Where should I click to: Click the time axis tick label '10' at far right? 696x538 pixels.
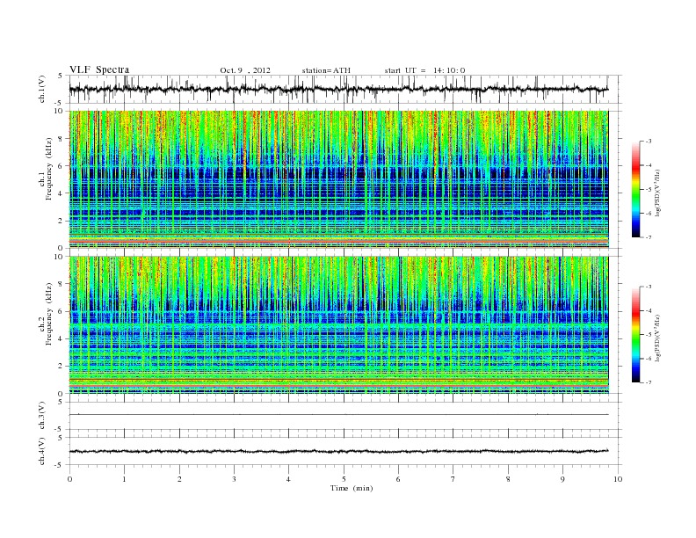(x=618, y=479)
